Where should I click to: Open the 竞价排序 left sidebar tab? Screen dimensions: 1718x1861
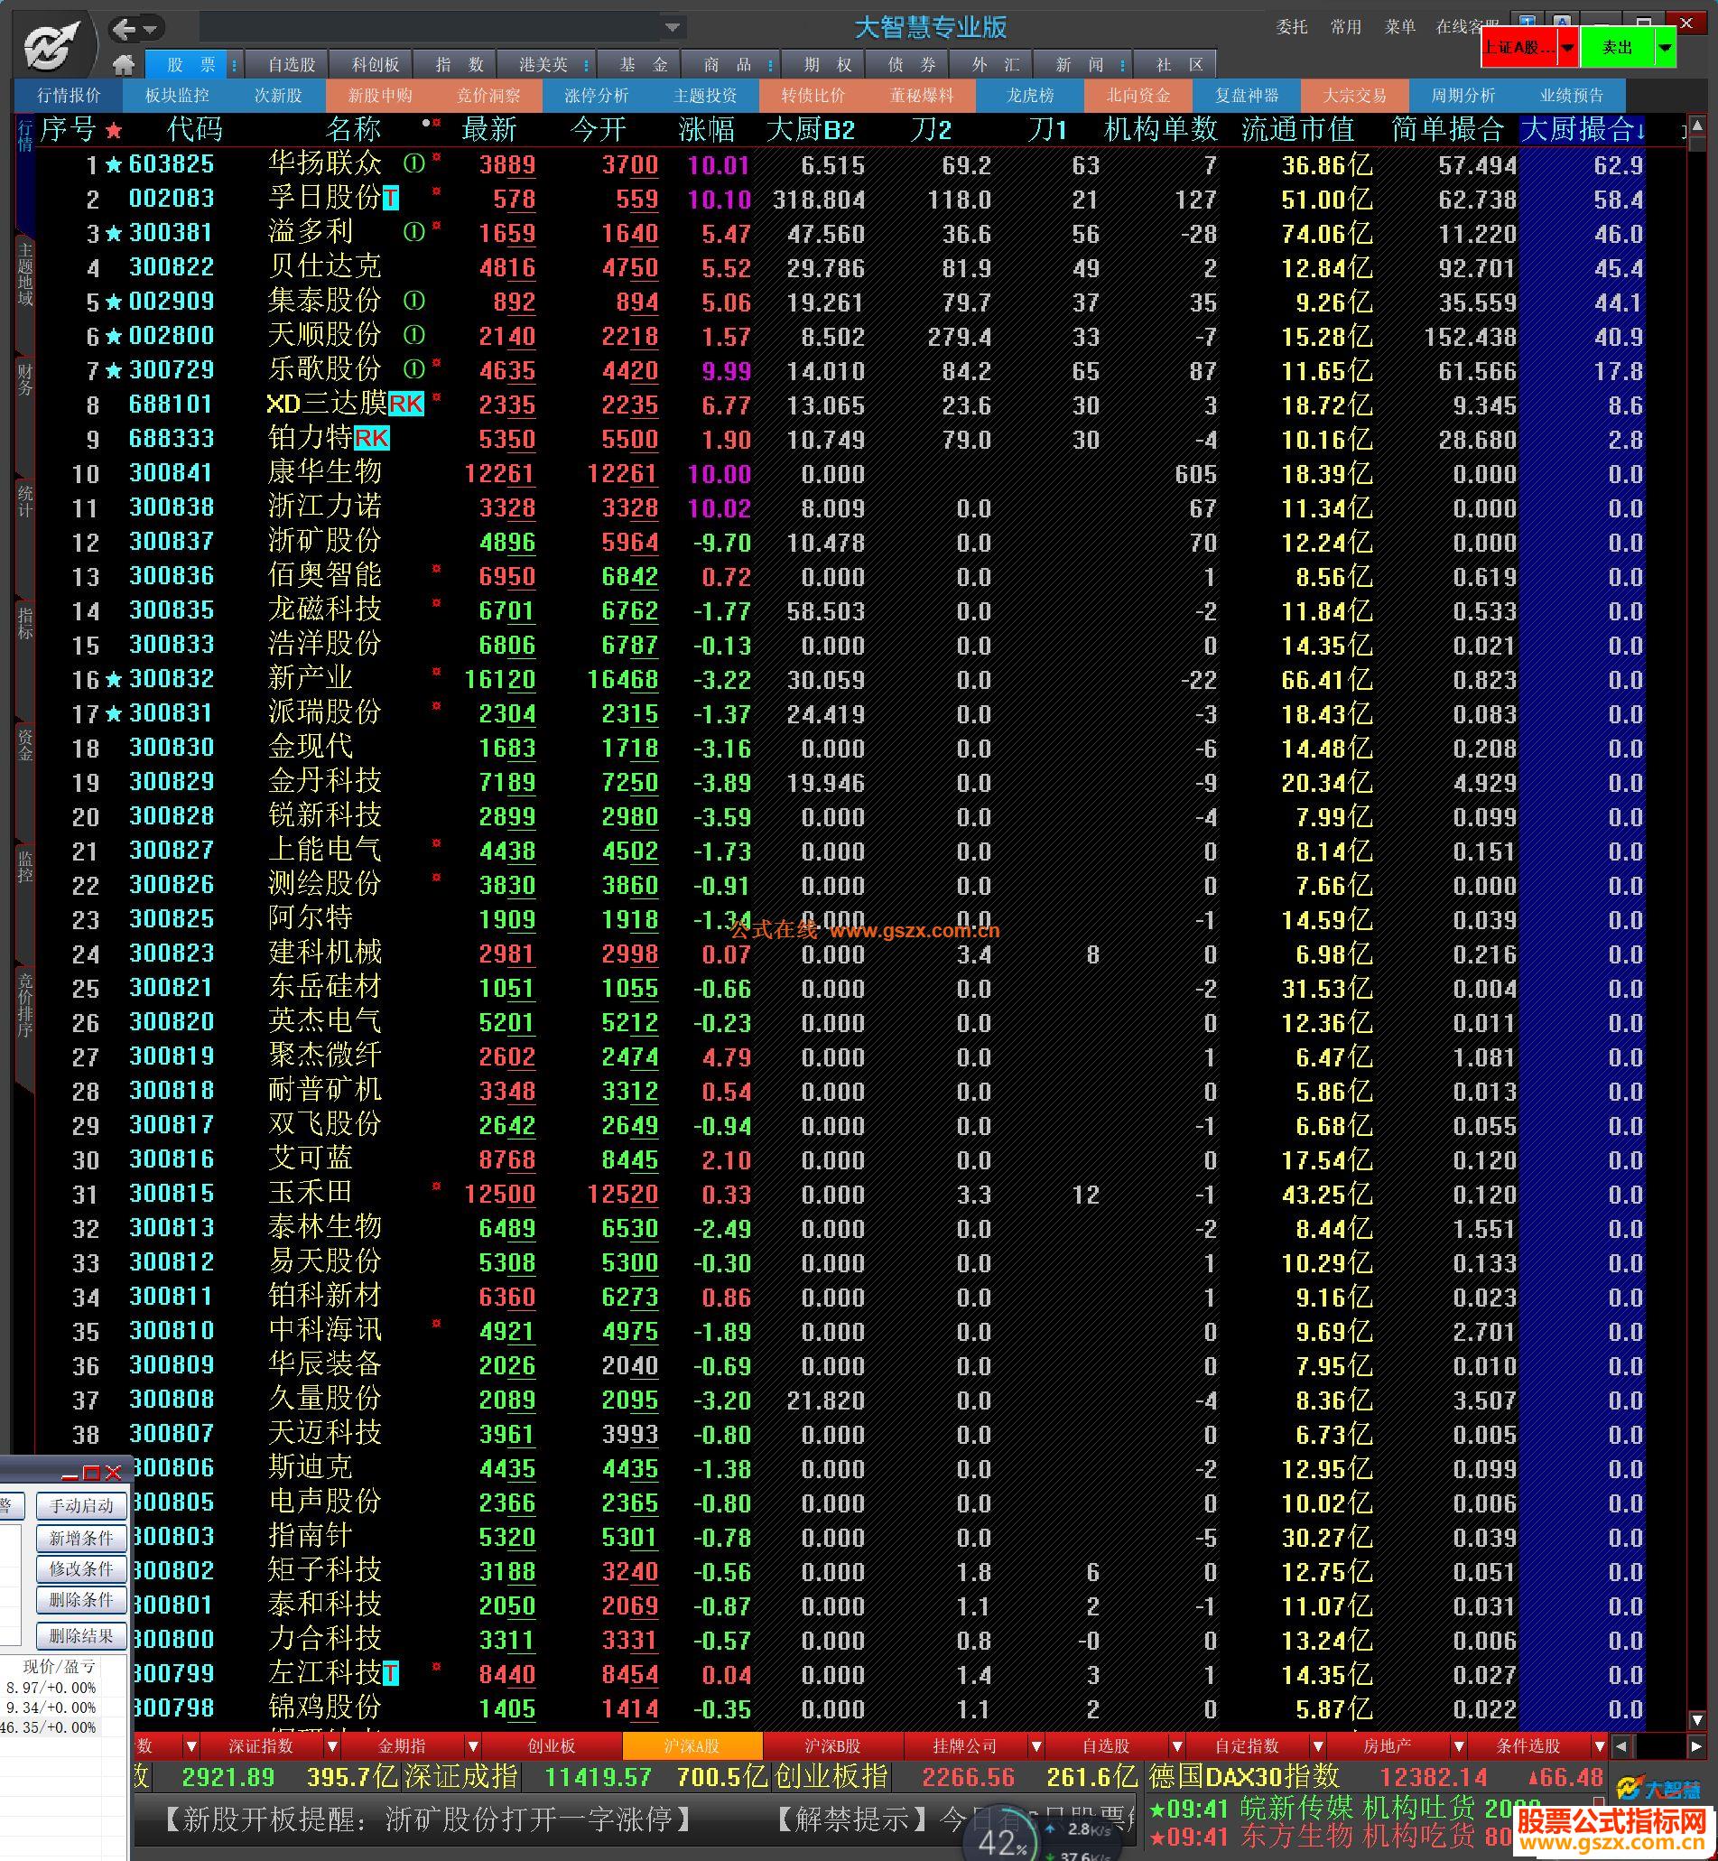point(25,1004)
